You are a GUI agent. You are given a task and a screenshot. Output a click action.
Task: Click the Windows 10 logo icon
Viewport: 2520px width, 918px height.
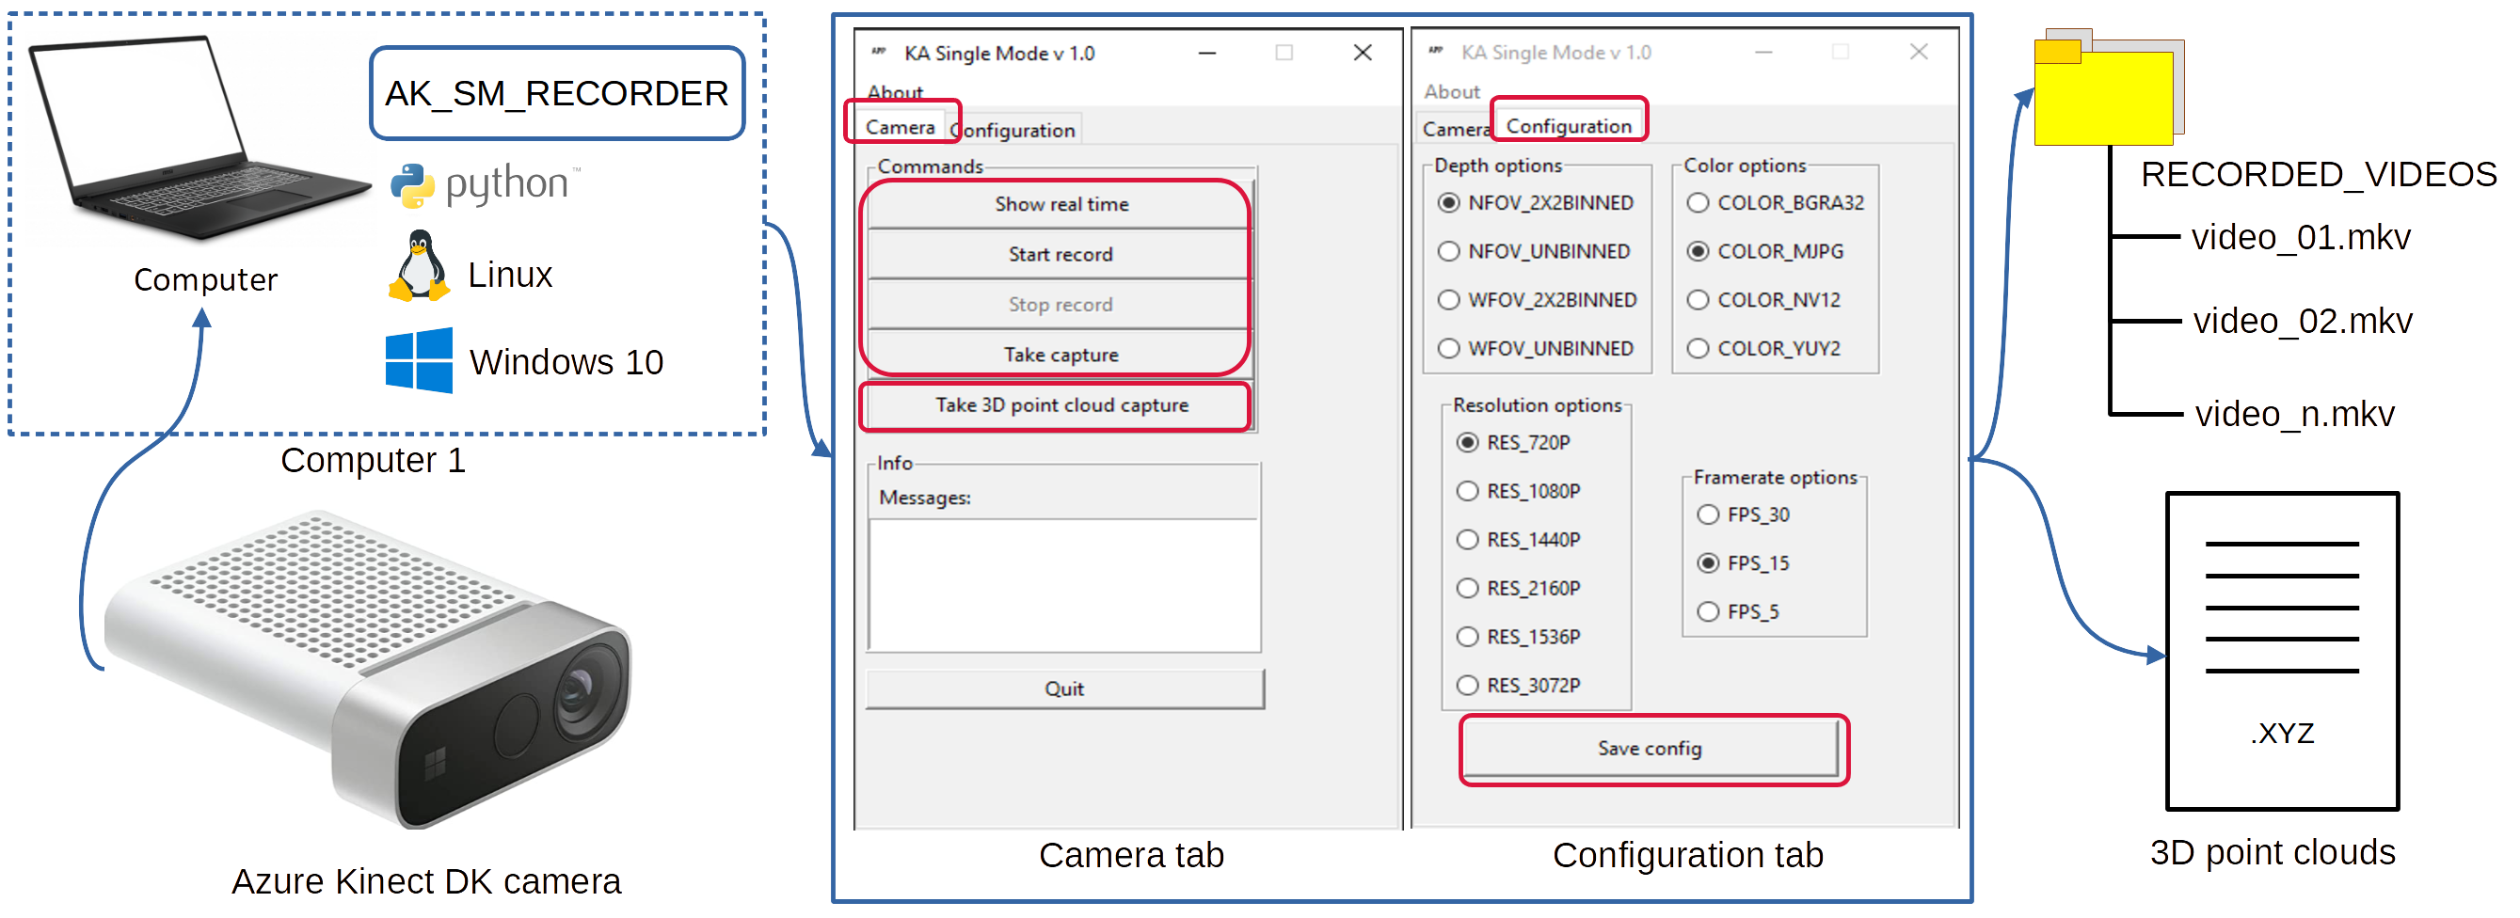(x=419, y=361)
